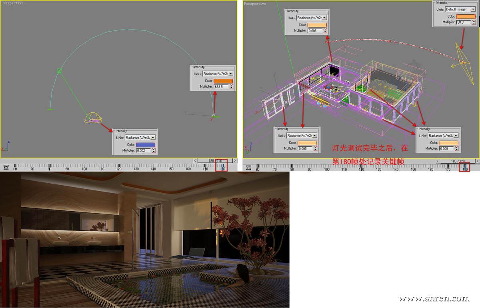Screen dimensions: 480x308
Task: Open mini curve editor icon under left viewport
Action: pos(6,167)
